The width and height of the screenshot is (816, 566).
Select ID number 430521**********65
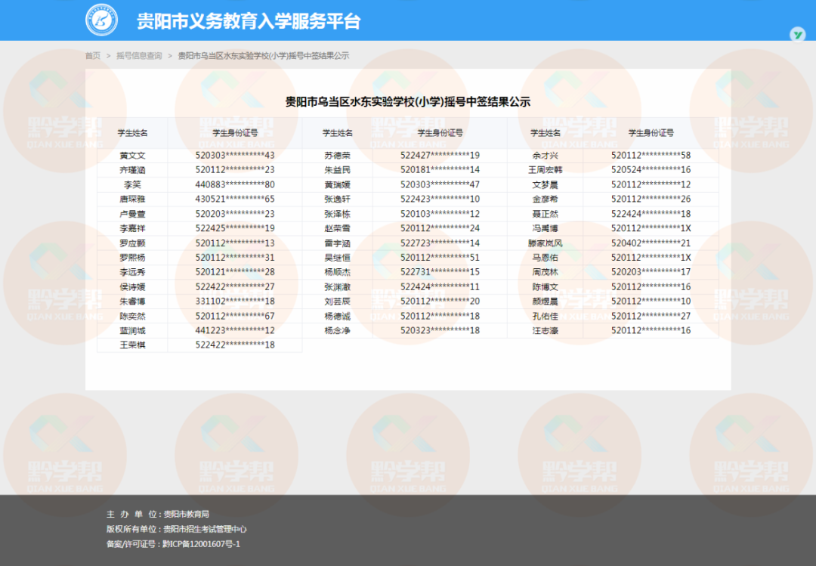[x=235, y=199]
